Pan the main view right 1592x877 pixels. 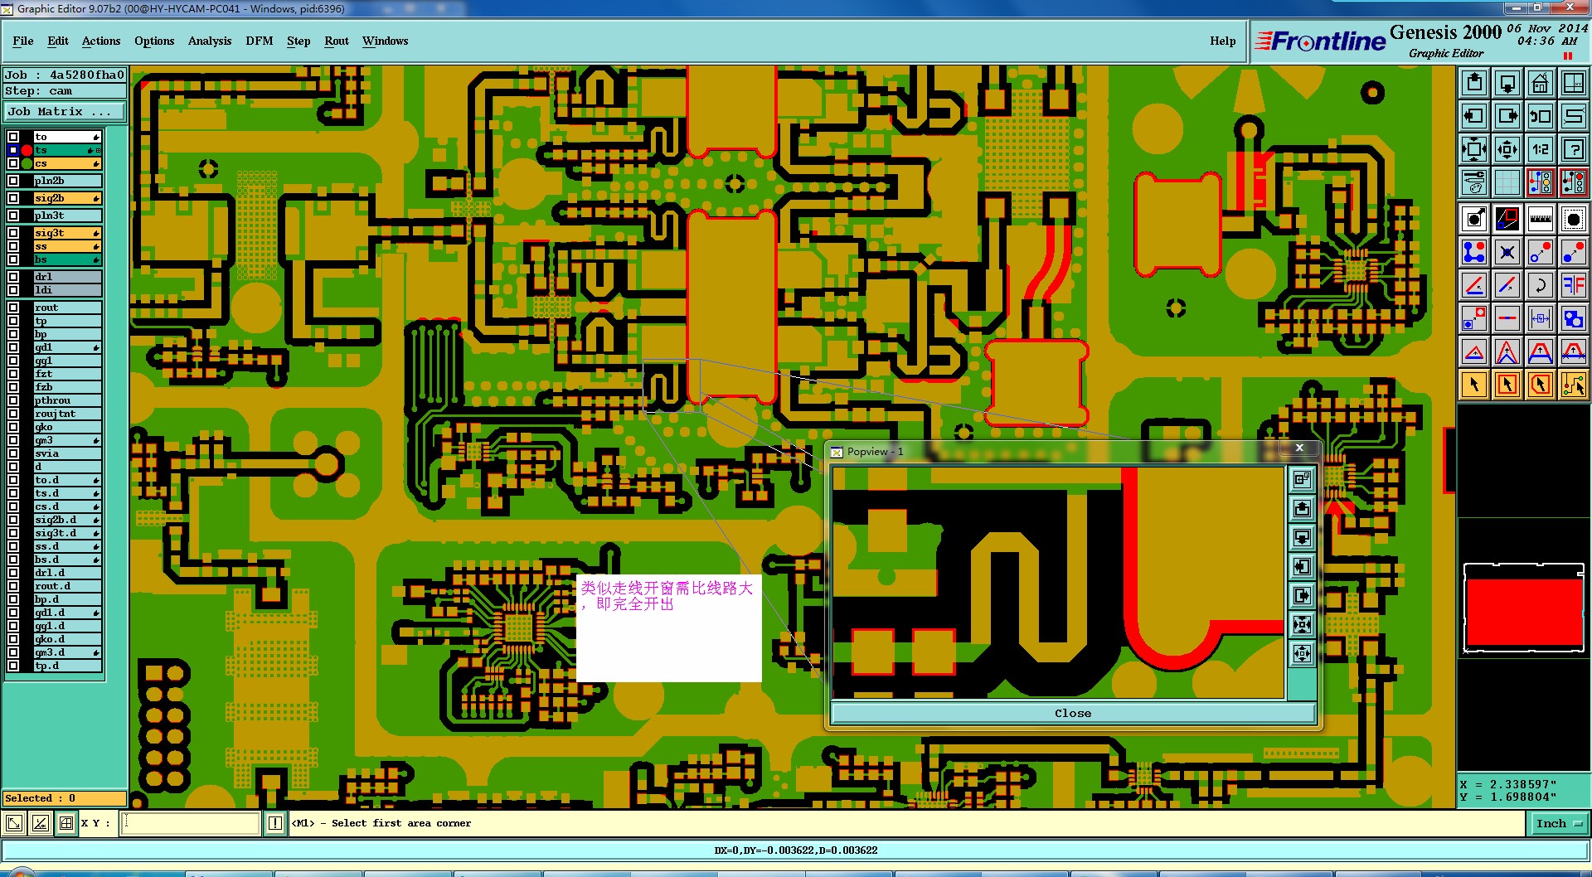pos(1507,116)
